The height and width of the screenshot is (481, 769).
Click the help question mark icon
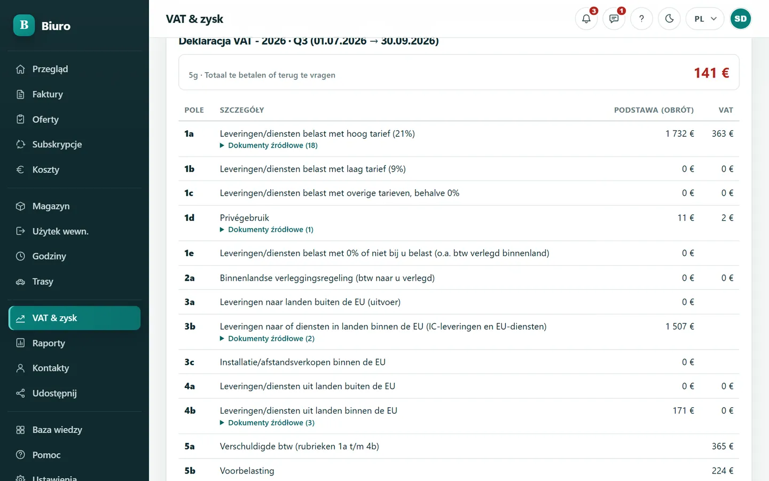click(641, 19)
